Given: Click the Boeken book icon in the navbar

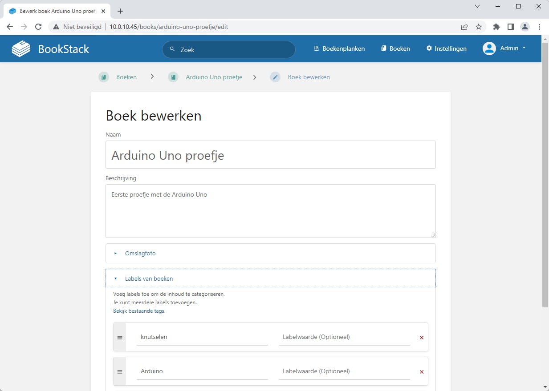Looking at the screenshot, I should 384,48.
